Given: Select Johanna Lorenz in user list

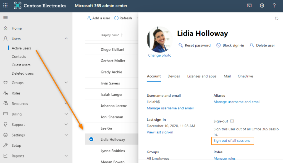Looking at the screenshot, I should (x=114, y=106).
